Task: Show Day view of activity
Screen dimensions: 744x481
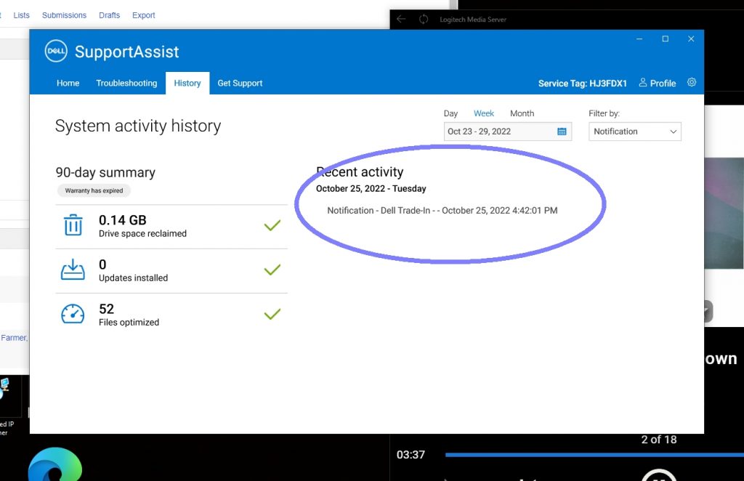Action: click(450, 113)
